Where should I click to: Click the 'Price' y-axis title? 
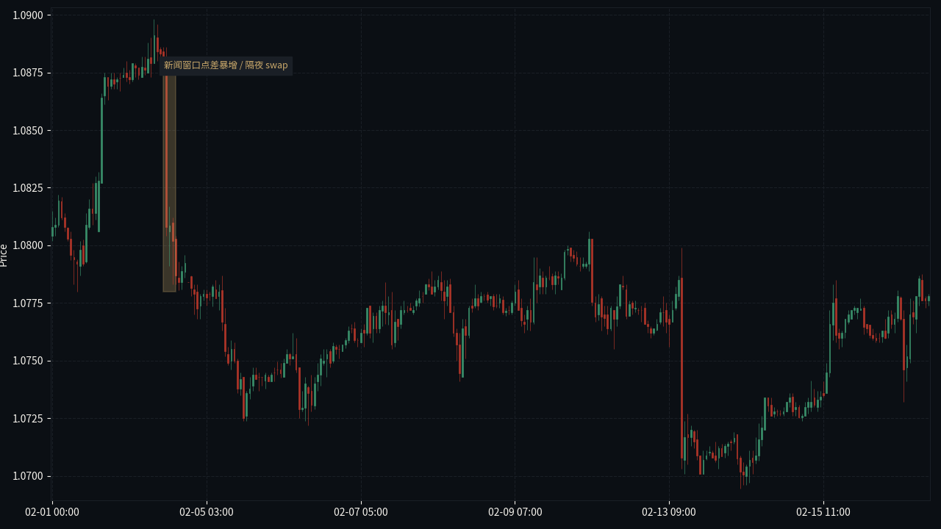4,255
